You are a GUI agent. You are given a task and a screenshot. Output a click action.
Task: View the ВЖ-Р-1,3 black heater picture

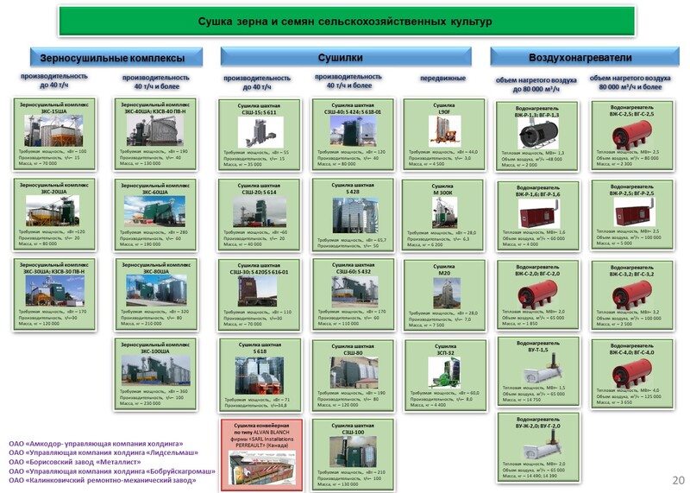[537, 134]
